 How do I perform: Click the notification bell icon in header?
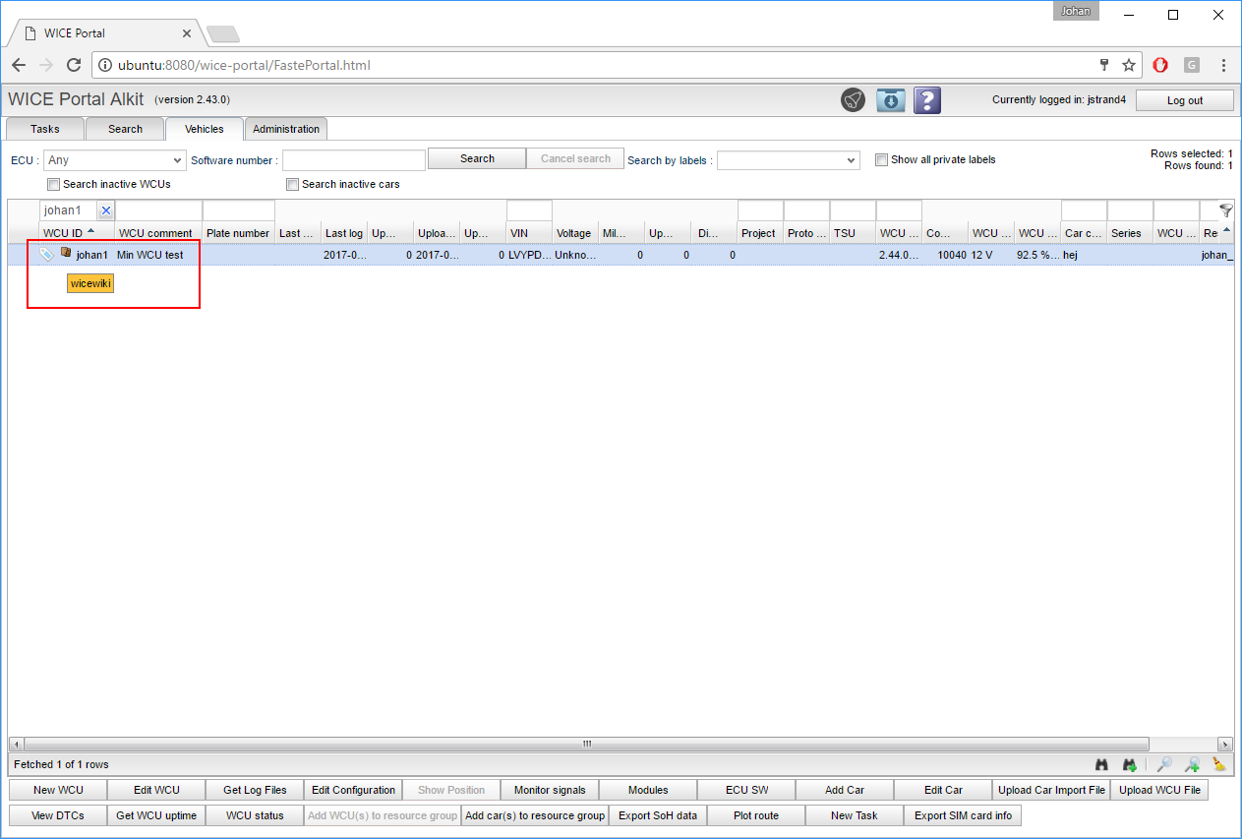point(853,100)
